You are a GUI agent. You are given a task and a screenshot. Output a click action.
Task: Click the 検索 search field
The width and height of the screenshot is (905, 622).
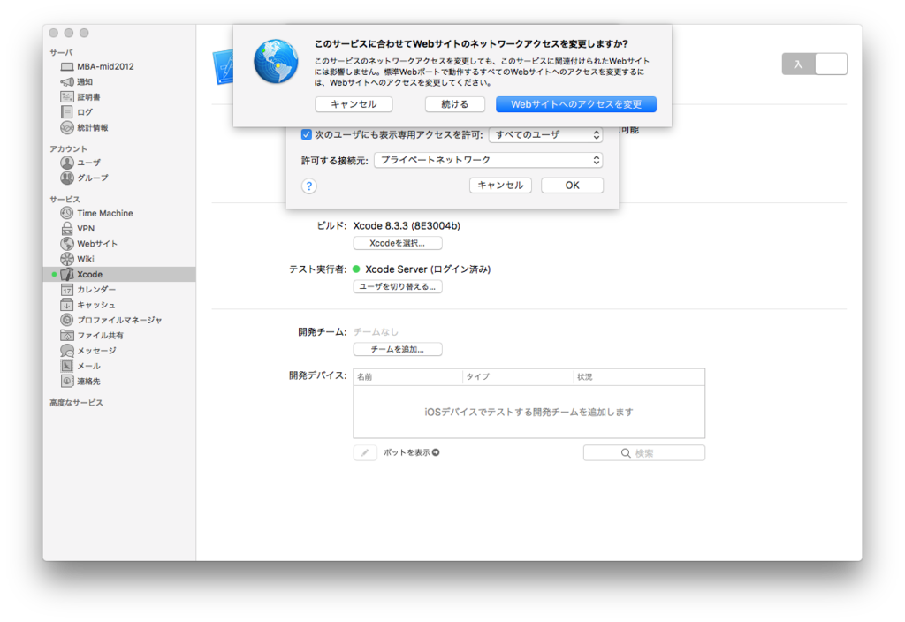click(643, 451)
